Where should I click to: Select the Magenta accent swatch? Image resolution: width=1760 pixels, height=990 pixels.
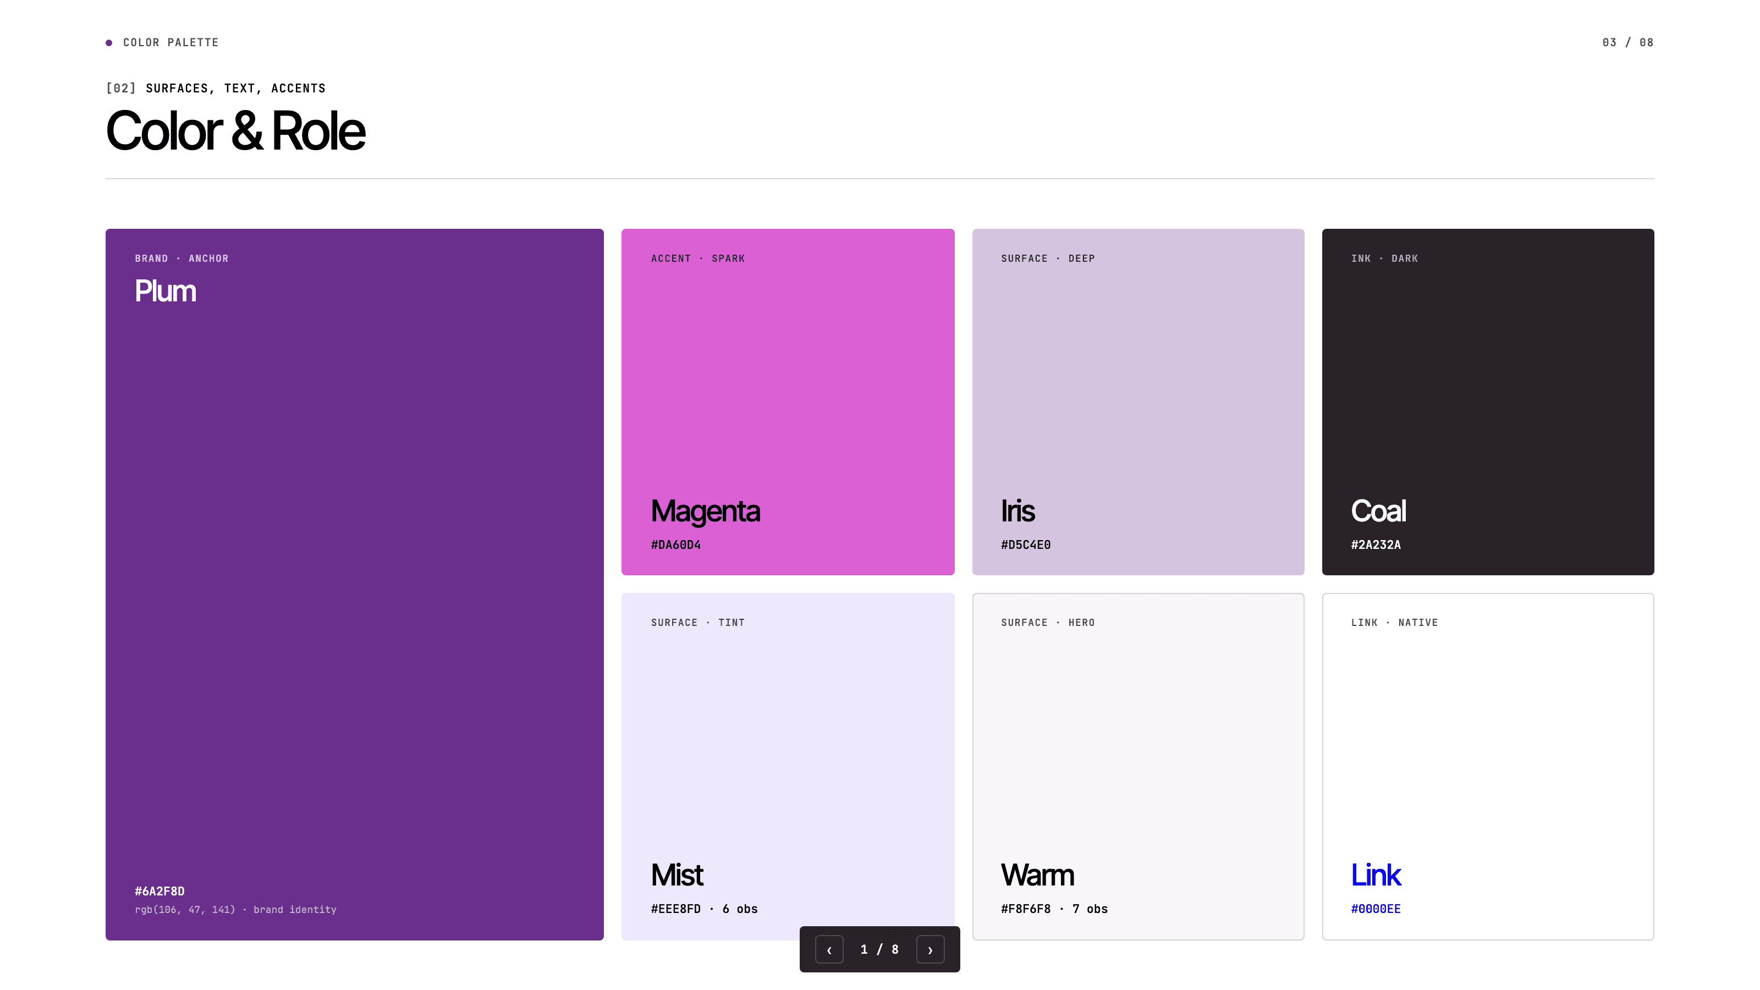click(787, 402)
